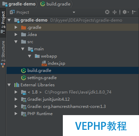Viewport: 139px width, 136px height.
Task: Click the JSP file icon for index.jsp
Action: (x=44, y=63)
